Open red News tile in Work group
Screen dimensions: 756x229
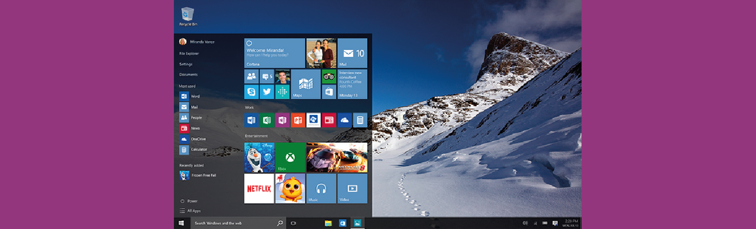pos(329,120)
